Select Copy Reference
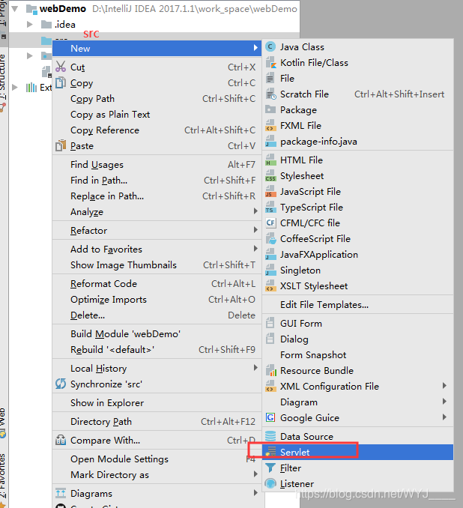 [x=157, y=130]
